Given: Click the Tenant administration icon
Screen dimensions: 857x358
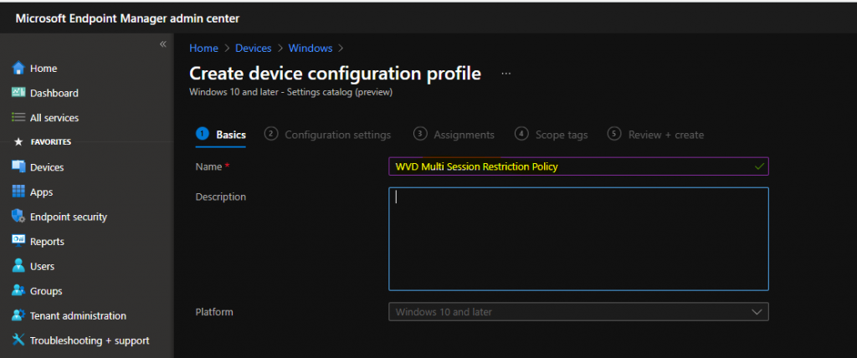Looking at the screenshot, I should pos(18,315).
